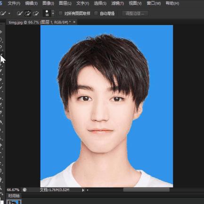204x204 pixels.
Task: Open the 滤镜(T) menu
Action: (x=117, y=3)
